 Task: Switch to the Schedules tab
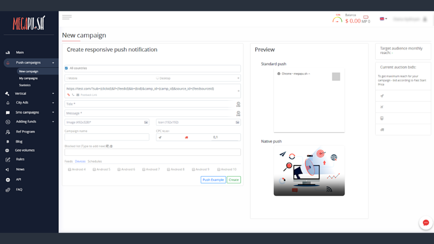click(x=95, y=161)
